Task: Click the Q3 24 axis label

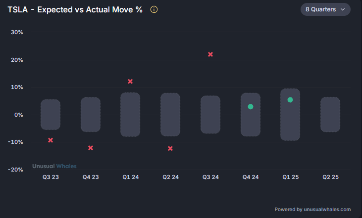Action: 210,177
